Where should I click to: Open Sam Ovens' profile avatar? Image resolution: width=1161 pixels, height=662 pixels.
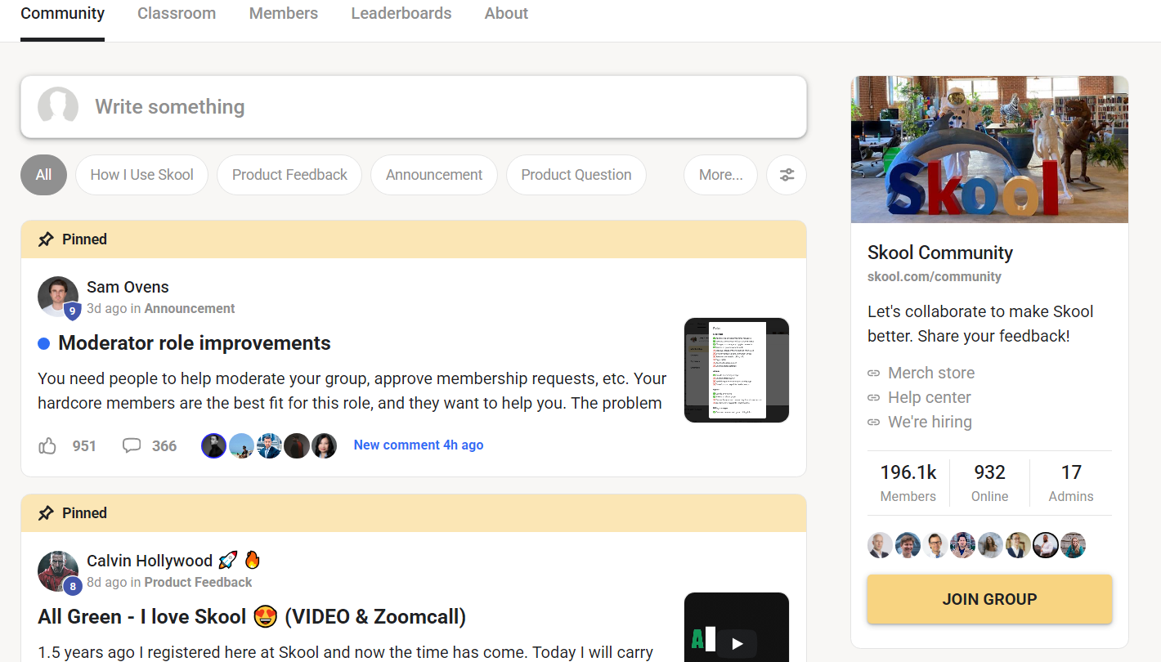point(58,297)
